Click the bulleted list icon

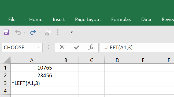pos(60,32)
